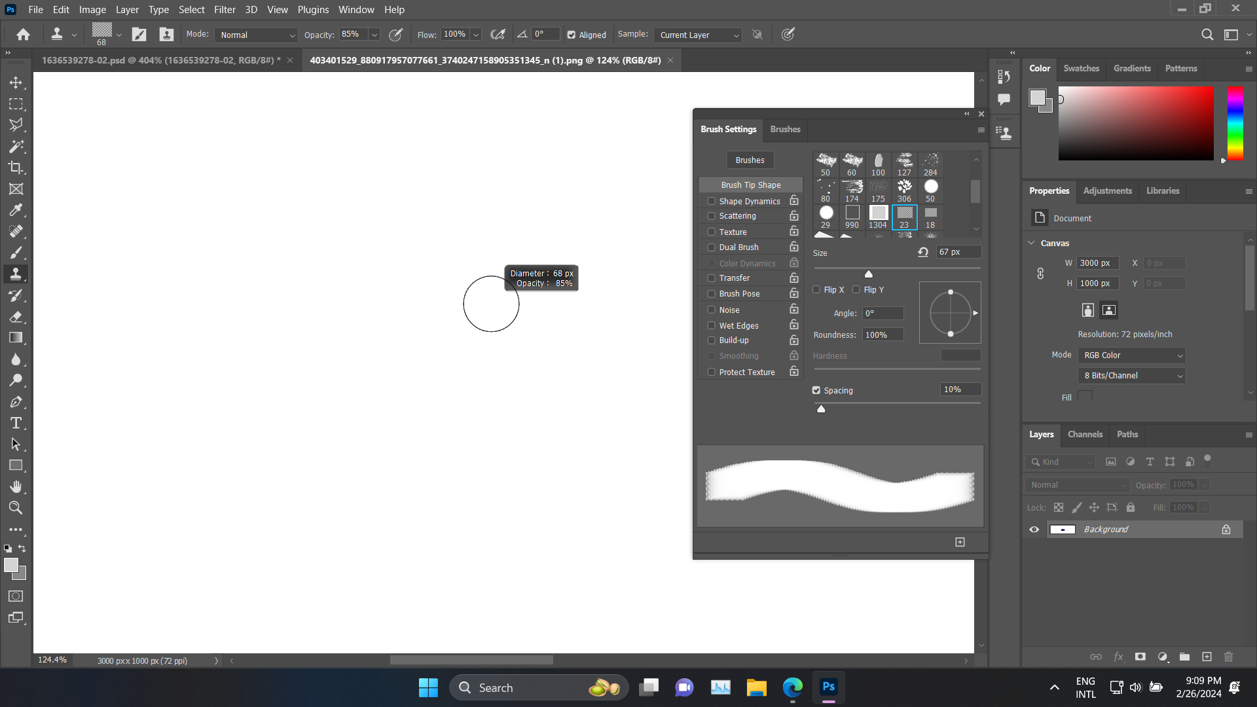
Task: Open the Sample dropdown showing Current Layer
Action: pyautogui.click(x=697, y=35)
